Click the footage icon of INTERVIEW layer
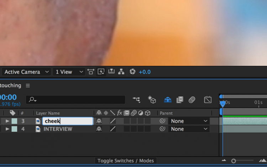This screenshot has width=267, height=167. coord(38,129)
